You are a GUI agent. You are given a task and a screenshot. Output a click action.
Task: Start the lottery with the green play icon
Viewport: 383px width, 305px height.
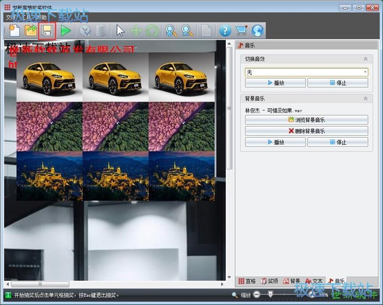pyautogui.click(x=66, y=31)
